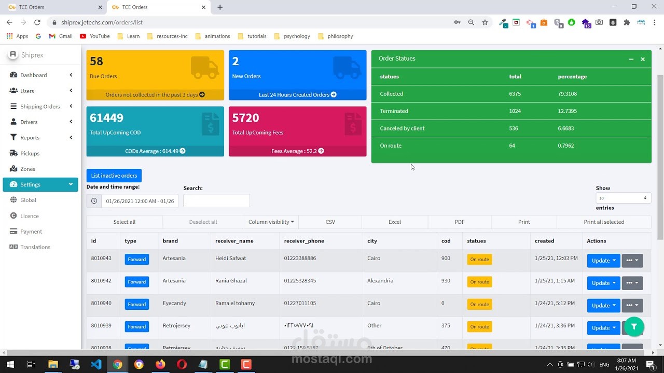Screen dimensions: 664x373
Task: Click the Shiprex logo icon
Action: 13,54
